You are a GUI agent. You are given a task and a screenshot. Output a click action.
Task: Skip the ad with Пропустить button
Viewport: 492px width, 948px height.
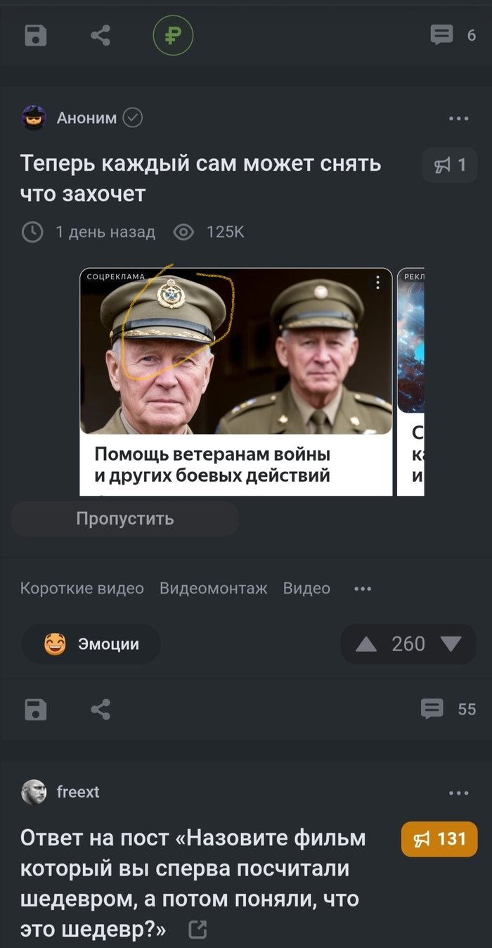[125, 519]
